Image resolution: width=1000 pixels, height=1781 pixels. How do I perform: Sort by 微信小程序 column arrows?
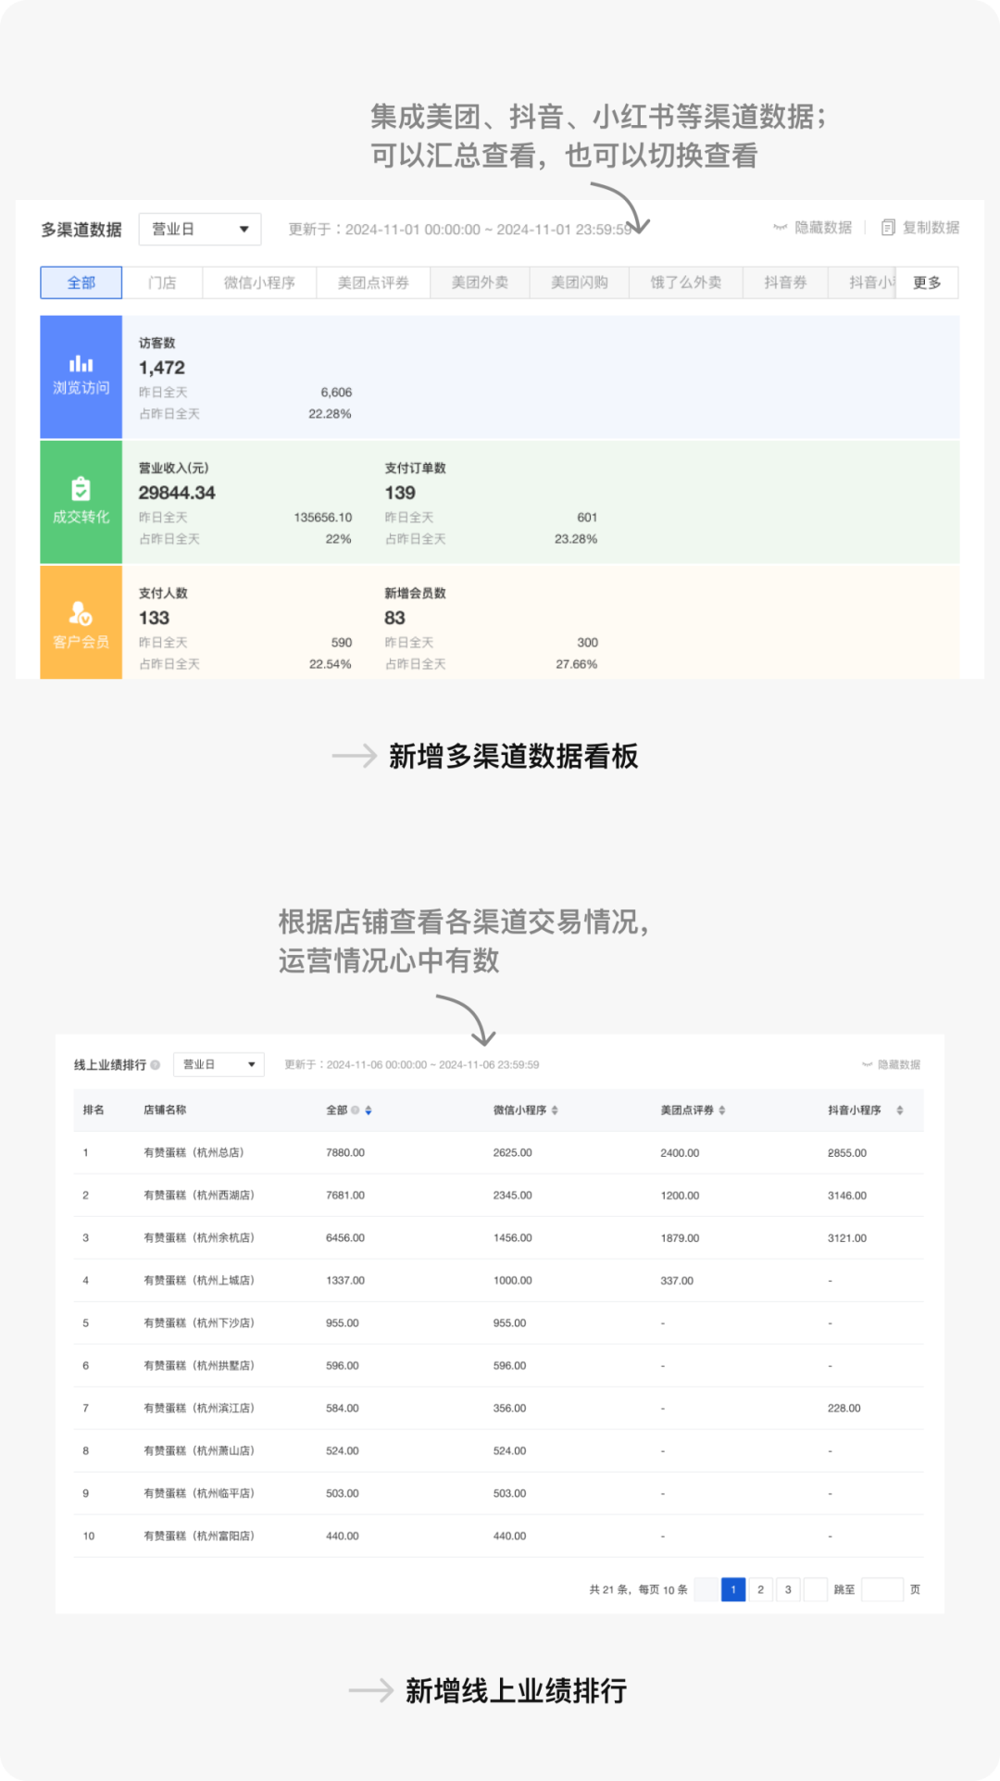(x=555, y=1110)
